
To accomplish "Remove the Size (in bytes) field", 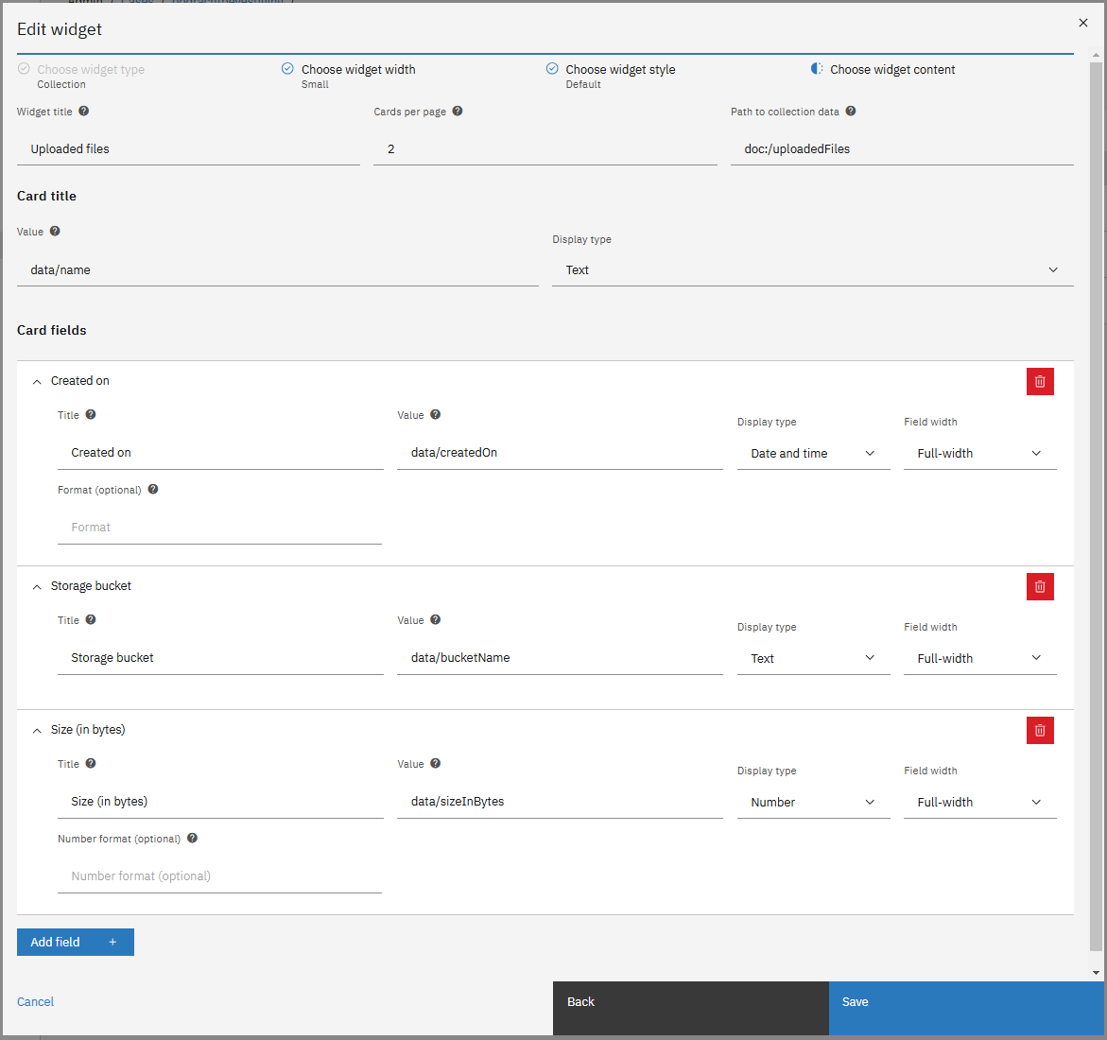I will [x=1040, y=731].
